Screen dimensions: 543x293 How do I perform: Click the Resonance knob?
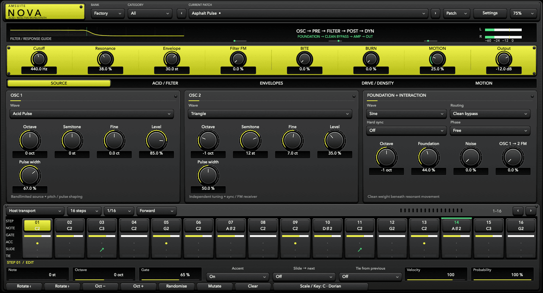[x=105, y=59]
